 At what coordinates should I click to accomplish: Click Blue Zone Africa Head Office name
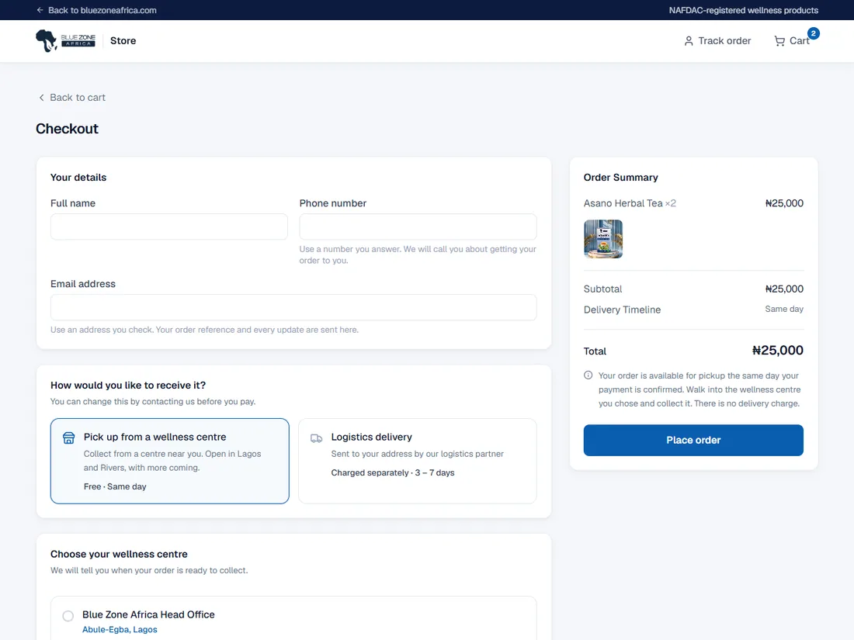pyautogui.click(x=149, y=614)
